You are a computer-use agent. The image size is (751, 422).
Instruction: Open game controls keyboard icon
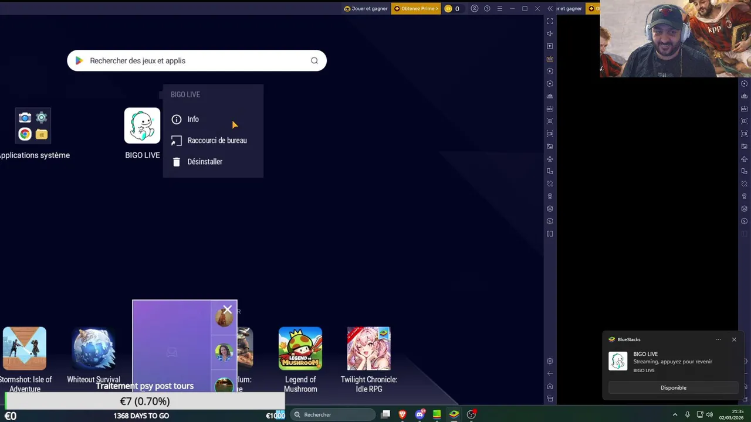click(x=550, y=59)
